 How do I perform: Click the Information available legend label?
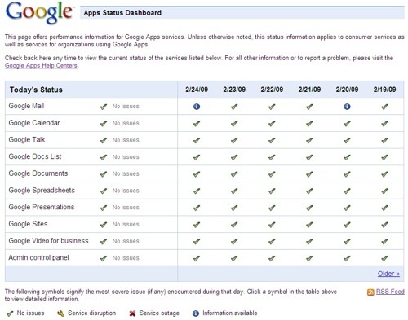pyautogui.click(x=230, y=313)
